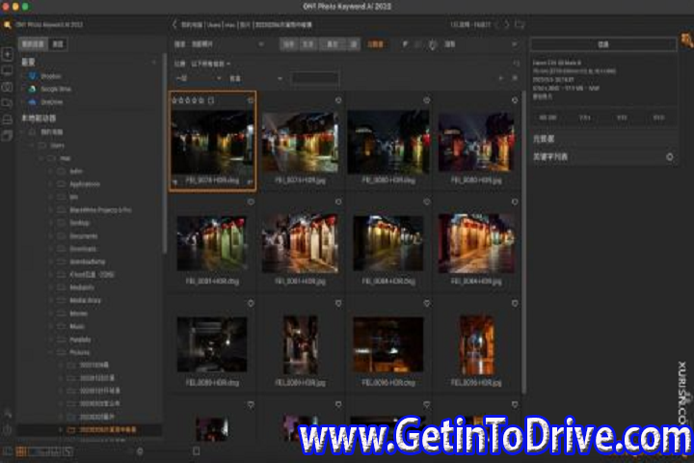Toggle favorite heart on FEI_0081-HDR.jpg thumbnail

[338, 202]
